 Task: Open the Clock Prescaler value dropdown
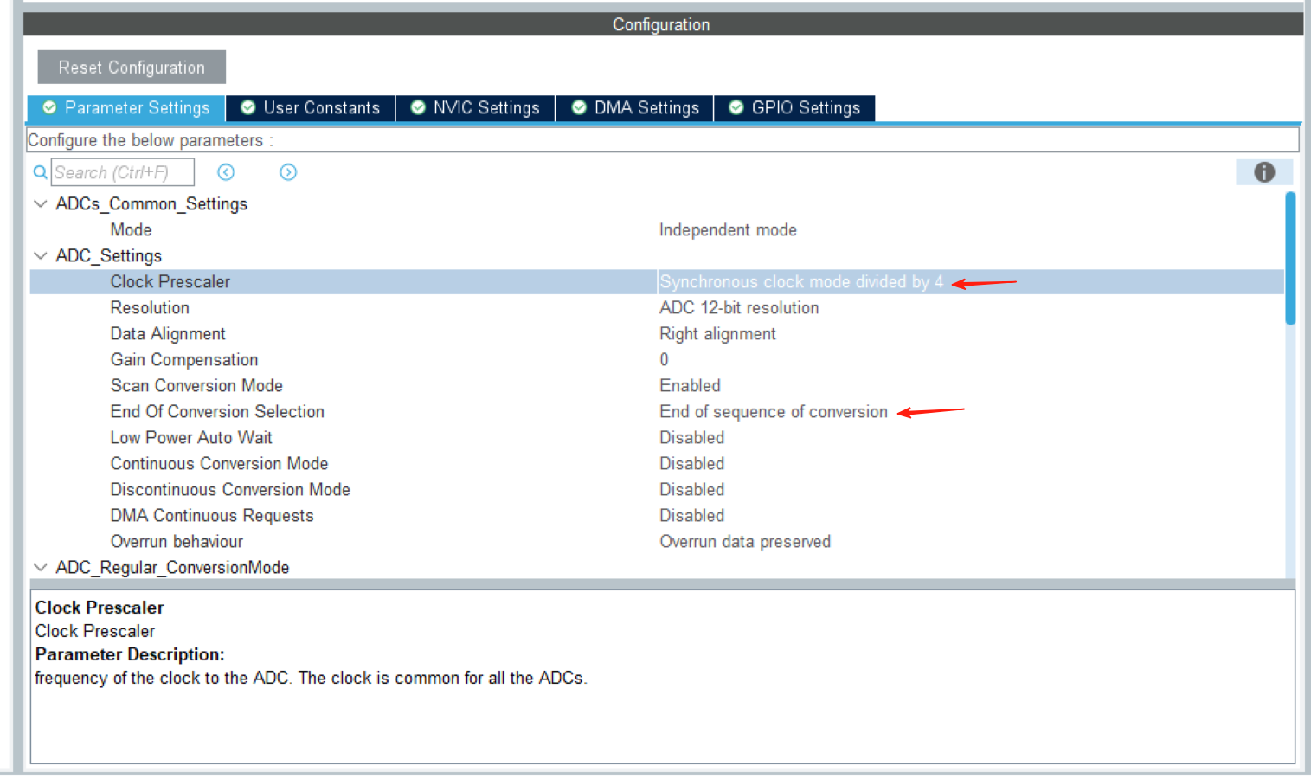click(x=800, y=282)
